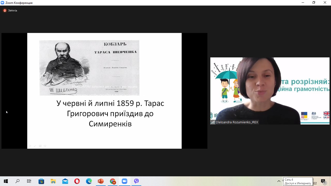
Task: Click the Oleksandra Rozumiienko_IREX name label
Action: 237,122
